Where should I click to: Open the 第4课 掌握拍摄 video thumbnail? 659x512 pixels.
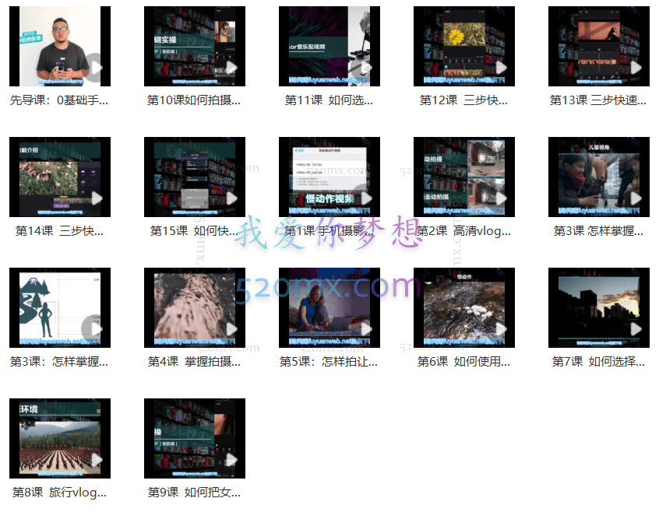(195, 307)
